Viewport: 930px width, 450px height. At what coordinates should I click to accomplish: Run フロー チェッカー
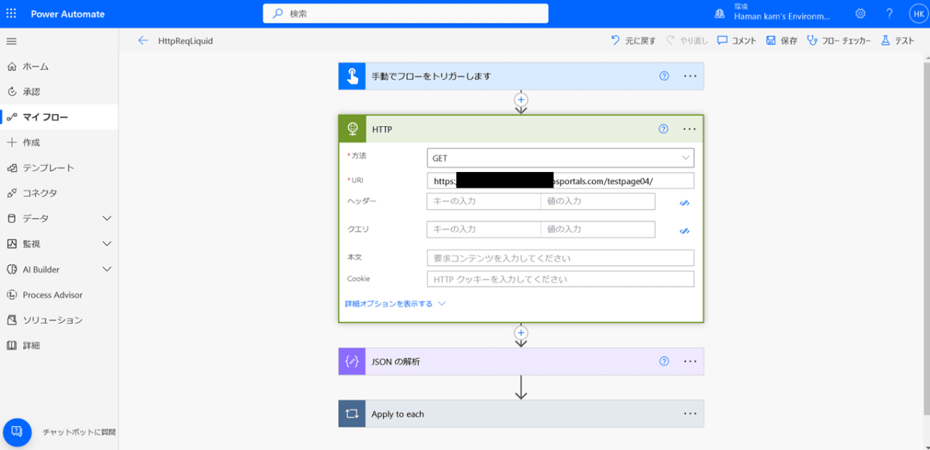(x=839, y=40)
